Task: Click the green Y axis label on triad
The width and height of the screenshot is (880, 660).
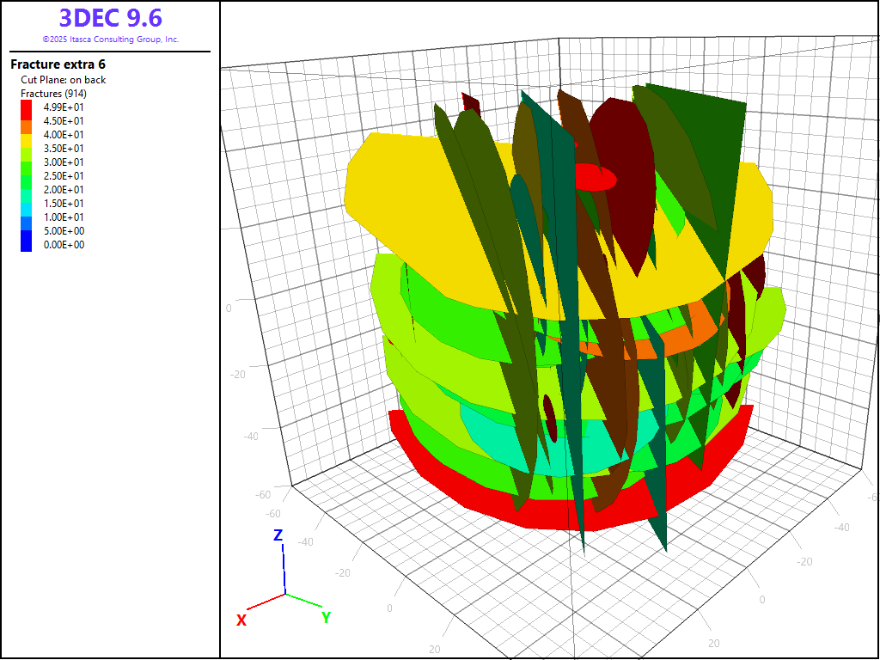Action: click(x=326, y=617)
